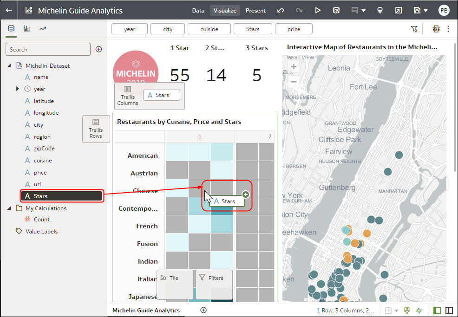Expand the year column in tree

pos(17,89)
